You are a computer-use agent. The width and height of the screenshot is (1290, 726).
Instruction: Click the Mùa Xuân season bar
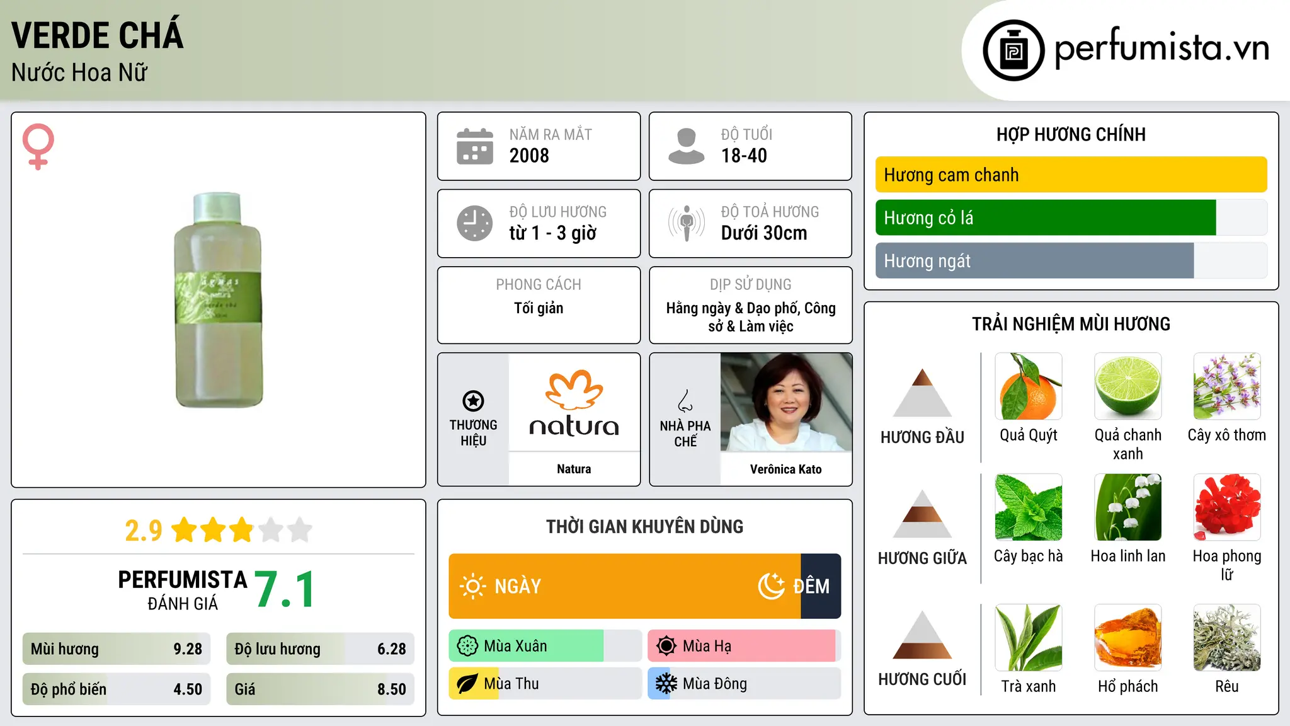pos(545,646)
